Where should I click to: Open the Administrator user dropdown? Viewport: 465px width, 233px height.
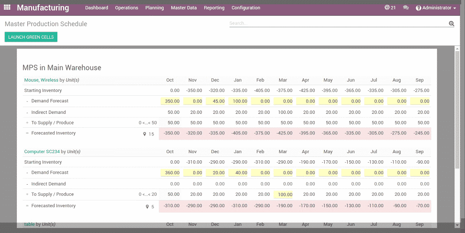[436, 8]
